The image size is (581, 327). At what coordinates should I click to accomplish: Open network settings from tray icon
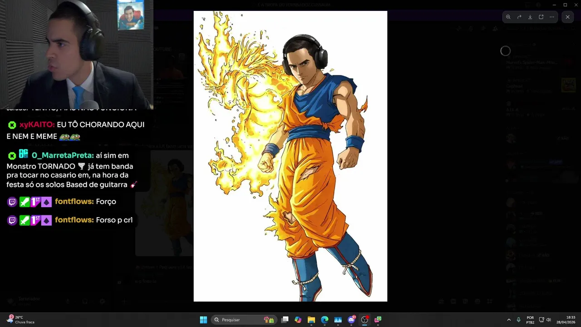tap(542, 320)
